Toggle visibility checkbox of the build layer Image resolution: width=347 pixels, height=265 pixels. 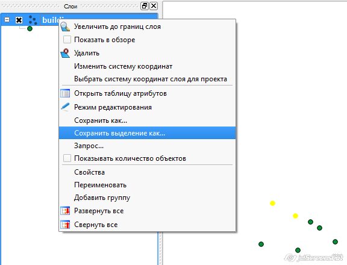(x=19, y=20)
